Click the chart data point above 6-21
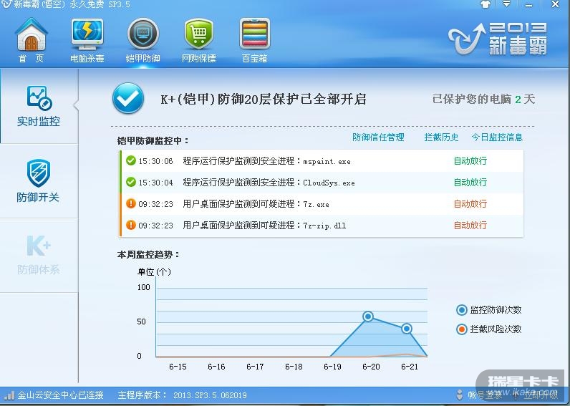Image resolution: width=570 pixels, height=406 pixels. pos(407,329)
